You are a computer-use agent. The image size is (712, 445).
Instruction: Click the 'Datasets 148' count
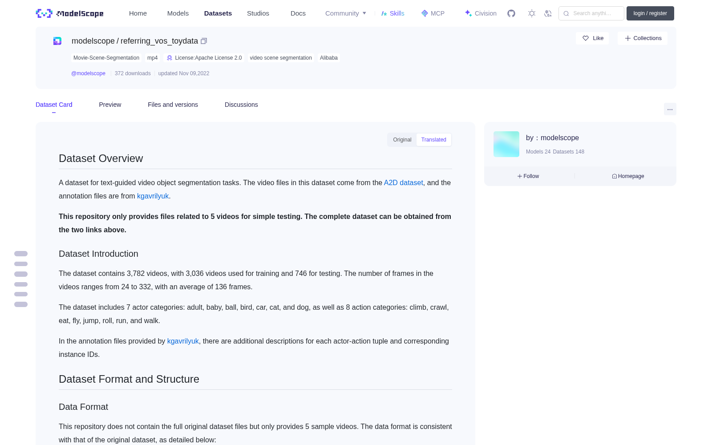tap(569, 152)
